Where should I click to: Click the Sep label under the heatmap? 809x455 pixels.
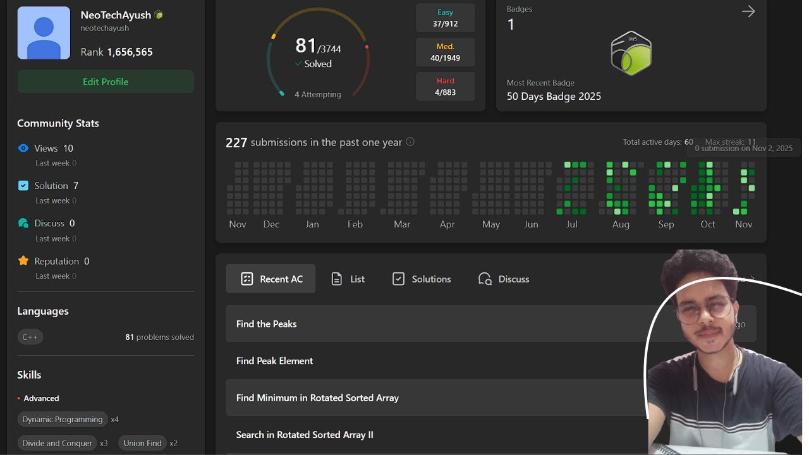click(666, 224)
